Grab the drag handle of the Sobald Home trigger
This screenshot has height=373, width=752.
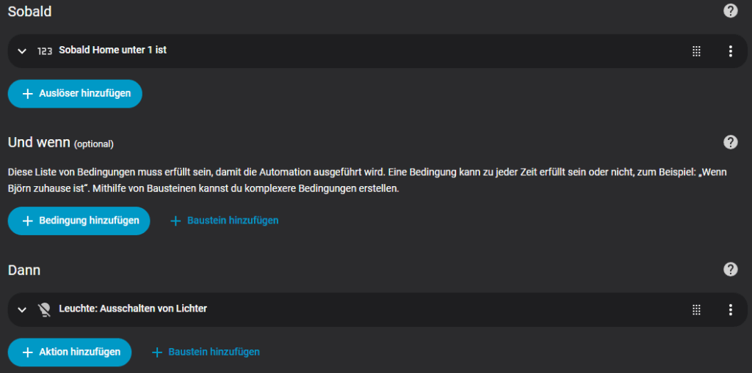click(696, 51)
